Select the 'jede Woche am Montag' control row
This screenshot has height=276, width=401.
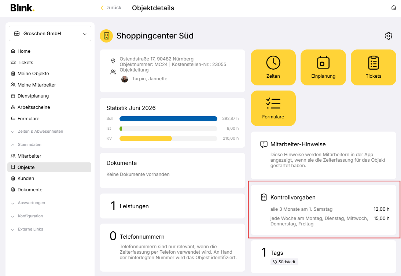pyautogui.click(x=330, y=221)
